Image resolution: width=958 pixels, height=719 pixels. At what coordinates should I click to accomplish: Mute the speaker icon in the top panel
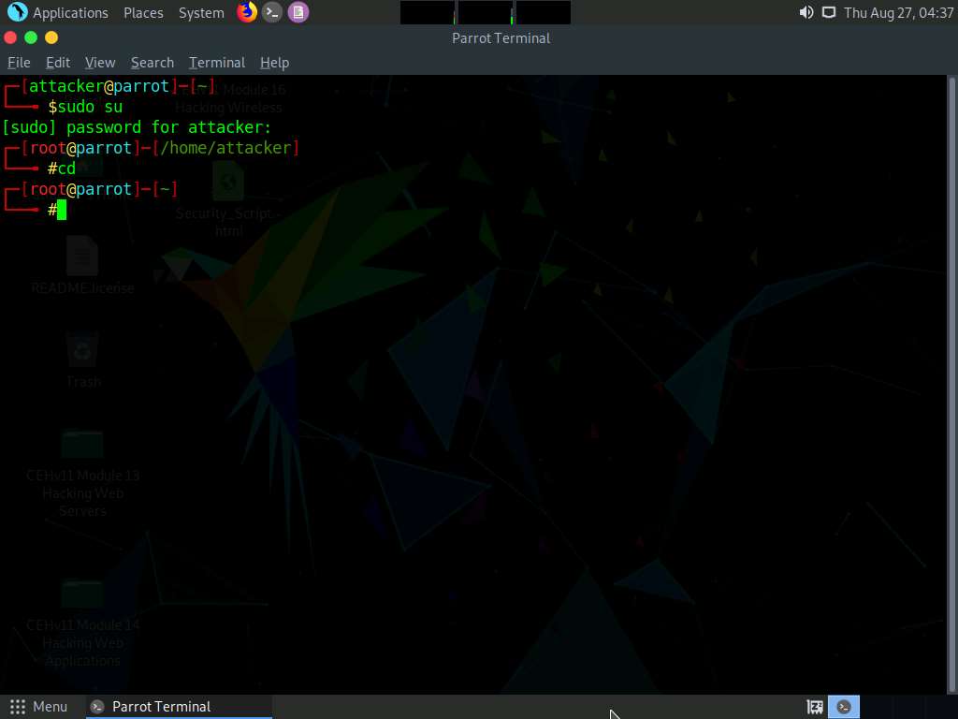[806, 12]
